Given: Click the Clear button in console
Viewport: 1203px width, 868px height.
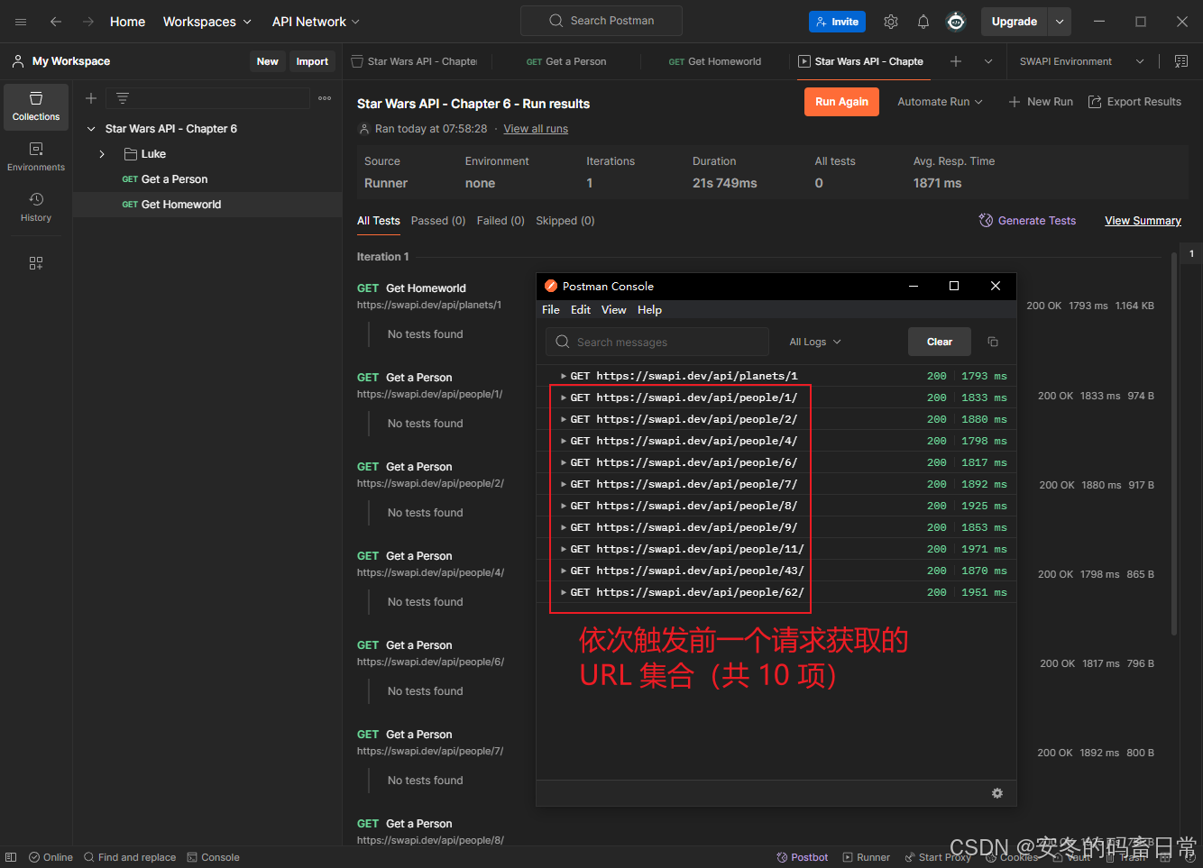Looking at the screenshot, I should [x=940, y=342].
